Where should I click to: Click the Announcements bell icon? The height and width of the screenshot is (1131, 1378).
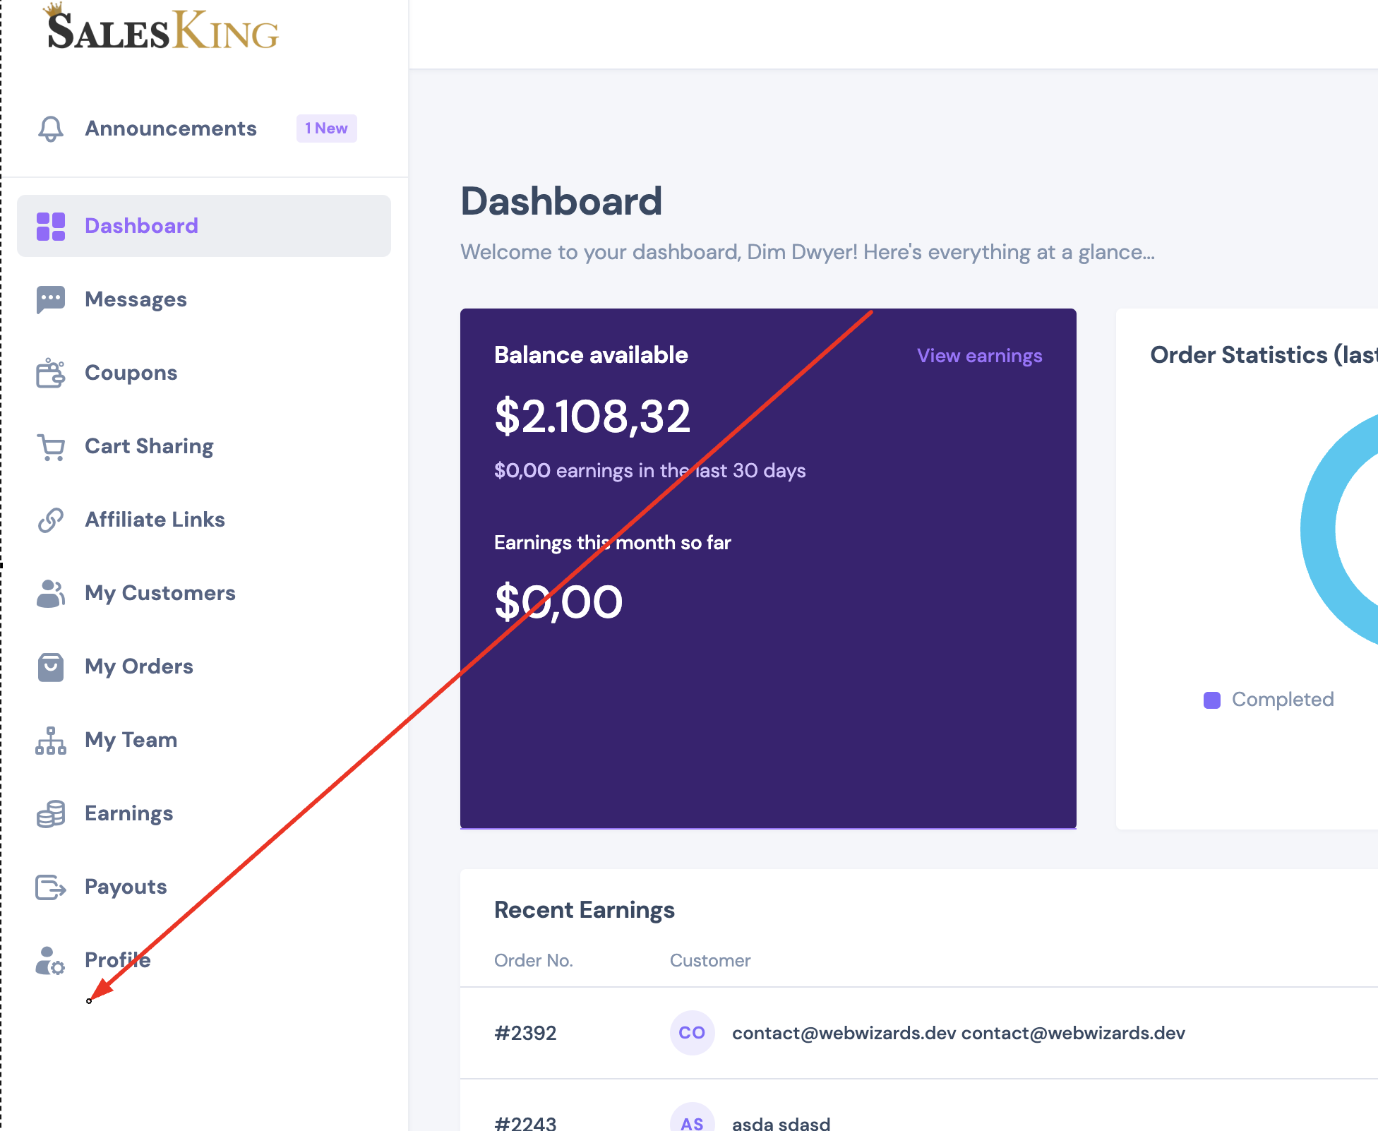point(51,128)
